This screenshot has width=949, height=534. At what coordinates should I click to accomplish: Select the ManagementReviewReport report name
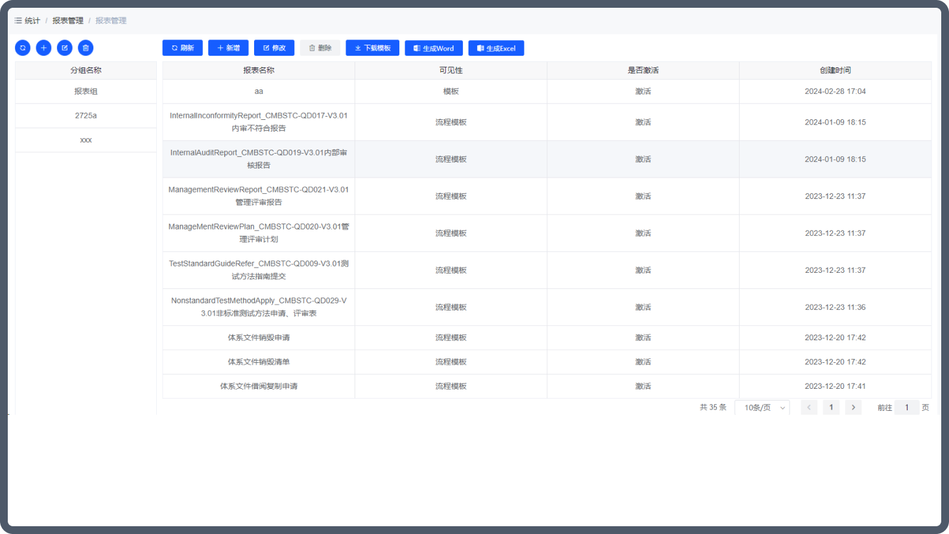259,196
